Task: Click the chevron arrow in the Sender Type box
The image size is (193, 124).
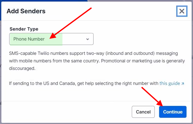Action: 87,39
